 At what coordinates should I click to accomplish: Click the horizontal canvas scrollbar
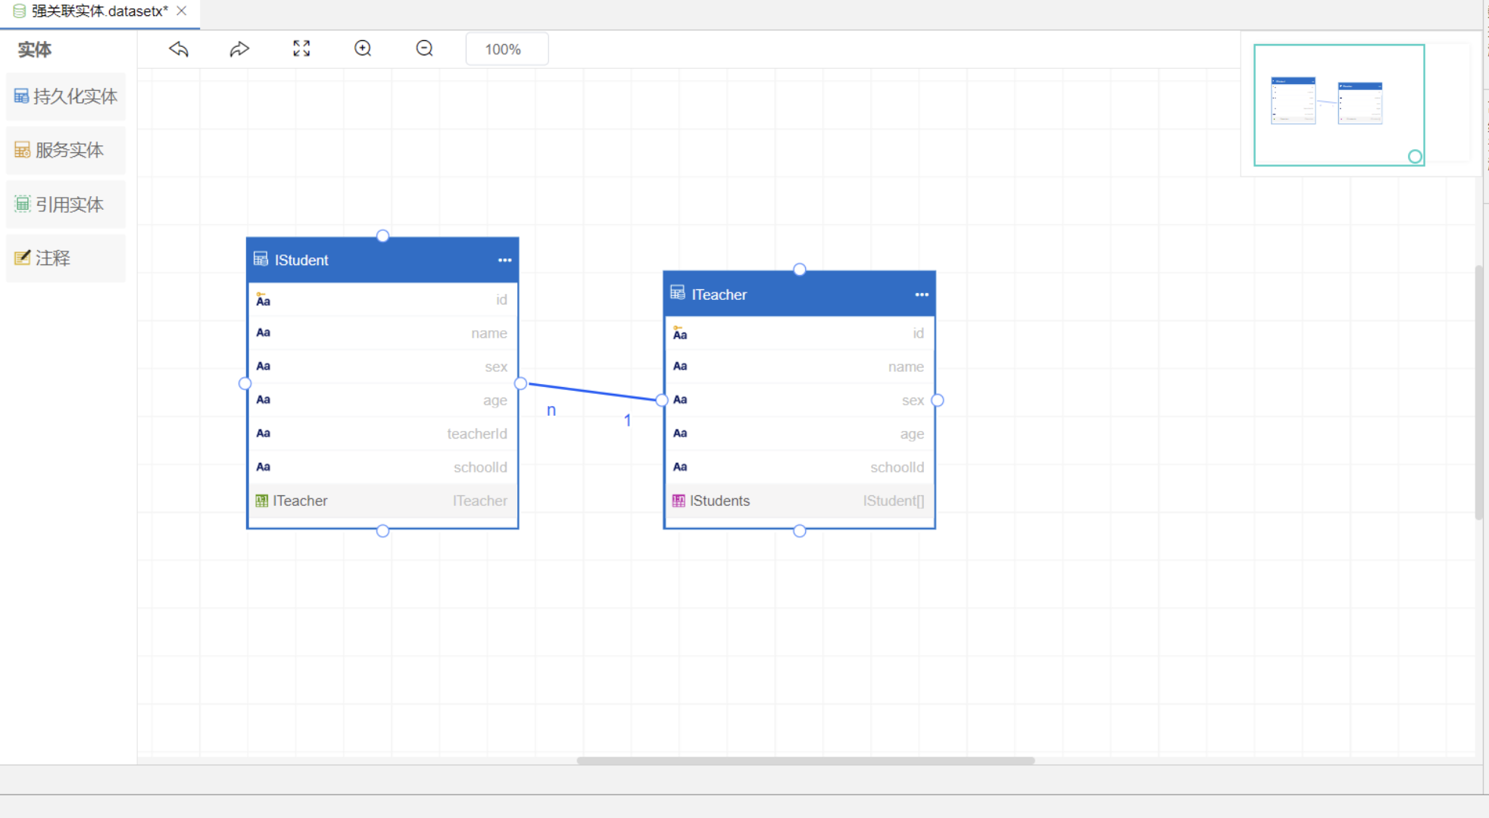(805, 760)
